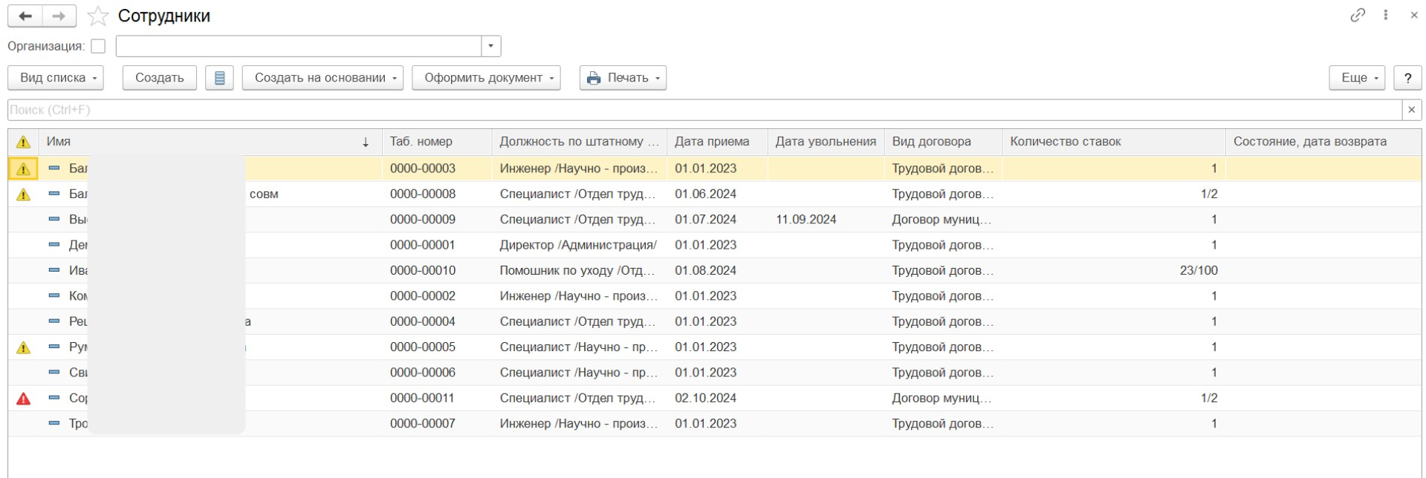Clear the search field with the X
This screenshot has height=478, width=1426.
click(x=1411, y=110)
